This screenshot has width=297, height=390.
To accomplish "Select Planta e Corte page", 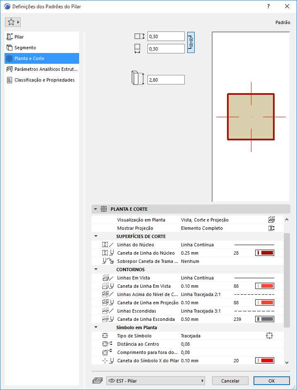I will 42,58.
